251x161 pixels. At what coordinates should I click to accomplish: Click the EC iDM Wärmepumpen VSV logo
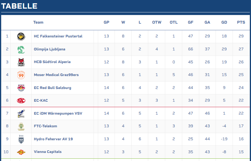point(21,113)
